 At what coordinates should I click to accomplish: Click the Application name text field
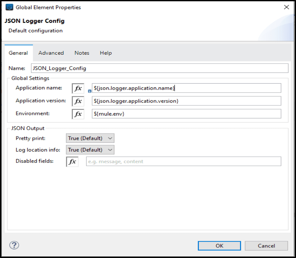click(186, 88)
